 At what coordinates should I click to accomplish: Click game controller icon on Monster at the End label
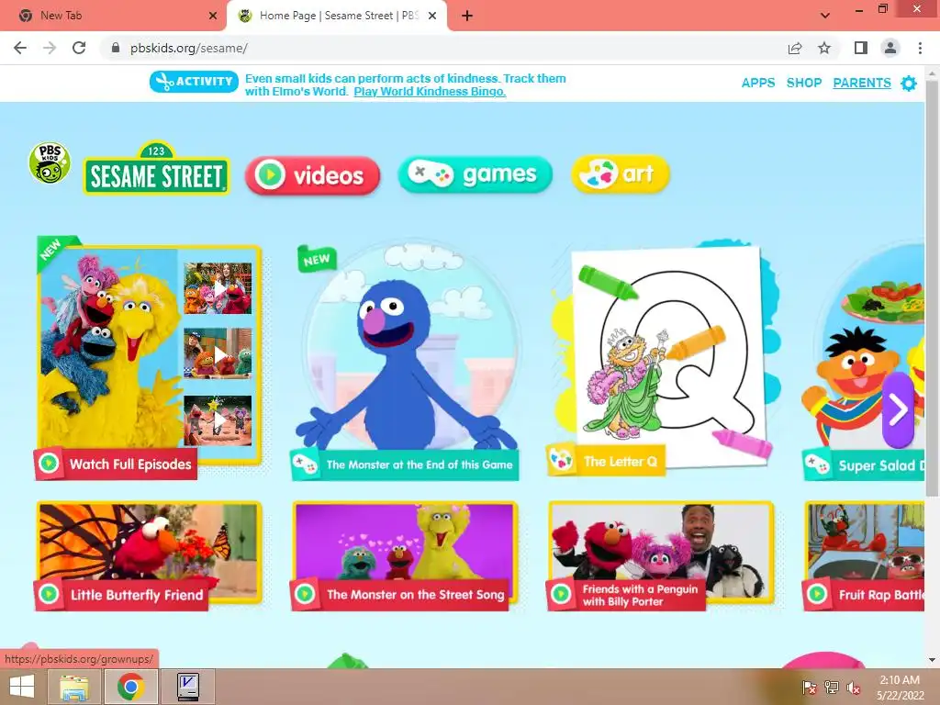(305, 464)
